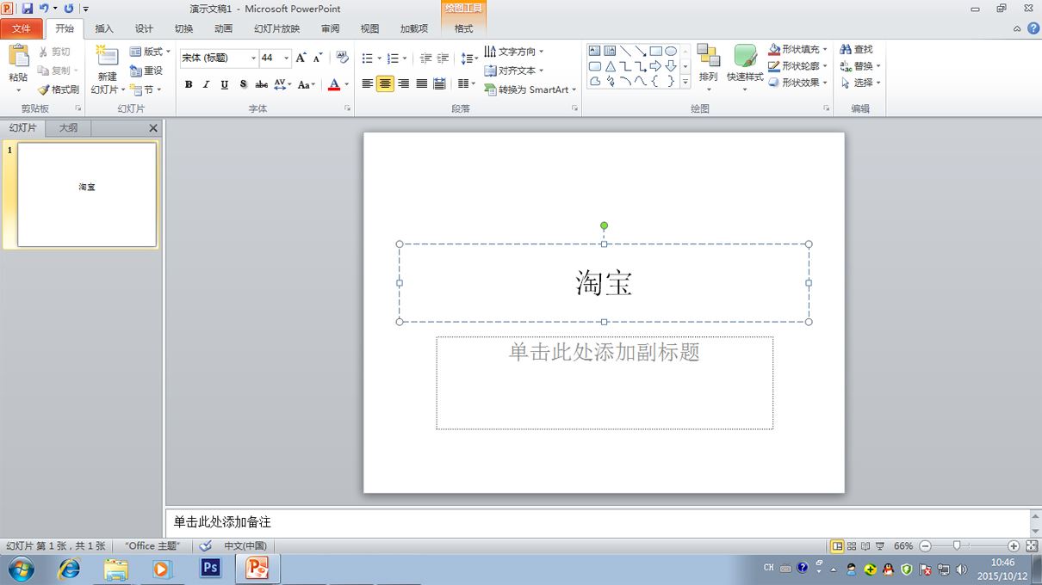The width and height of the screenshot is (1042, 585).
Task: Switch to the Insert (插入) ribbon tab
Action: [104, 28]
